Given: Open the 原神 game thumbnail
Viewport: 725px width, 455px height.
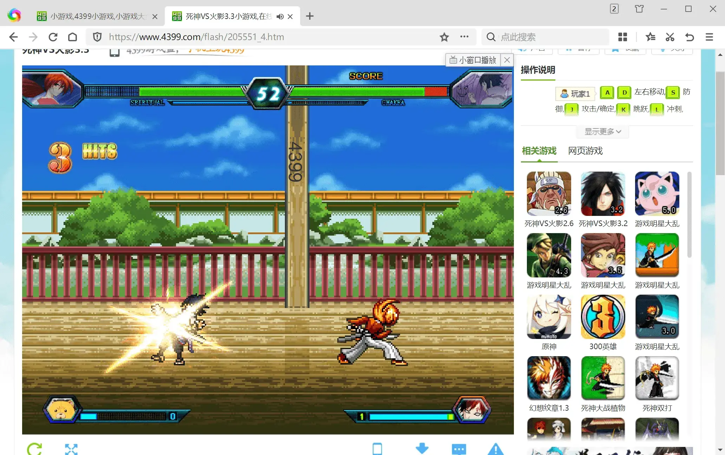Looking at the screenshot, I should click(549, 317).
